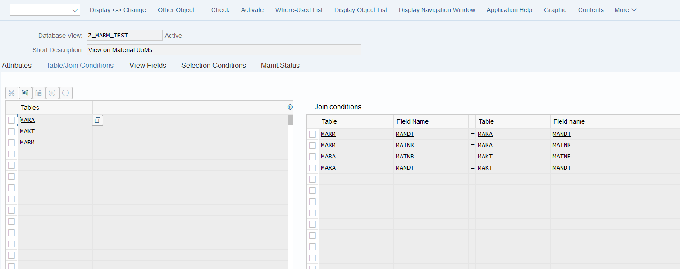Click Other Object... button
Image resolution: width=680 pixels, height=269 pixels.
coord(178,10)
